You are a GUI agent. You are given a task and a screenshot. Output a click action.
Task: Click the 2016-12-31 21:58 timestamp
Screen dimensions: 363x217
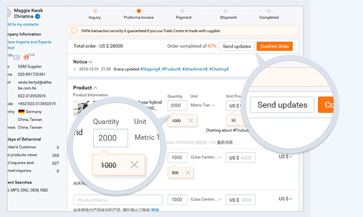point(95,69)
